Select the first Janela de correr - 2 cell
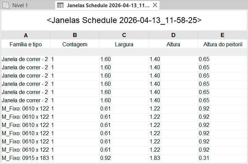This screenshot has height=164, width=248. pos(26,59)
